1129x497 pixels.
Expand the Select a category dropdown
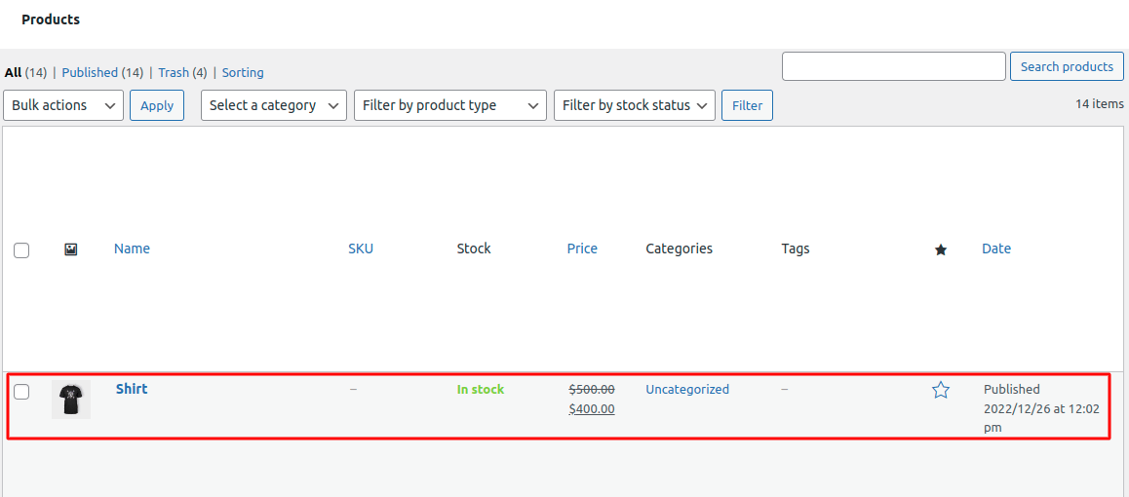[x=274, y=105]
